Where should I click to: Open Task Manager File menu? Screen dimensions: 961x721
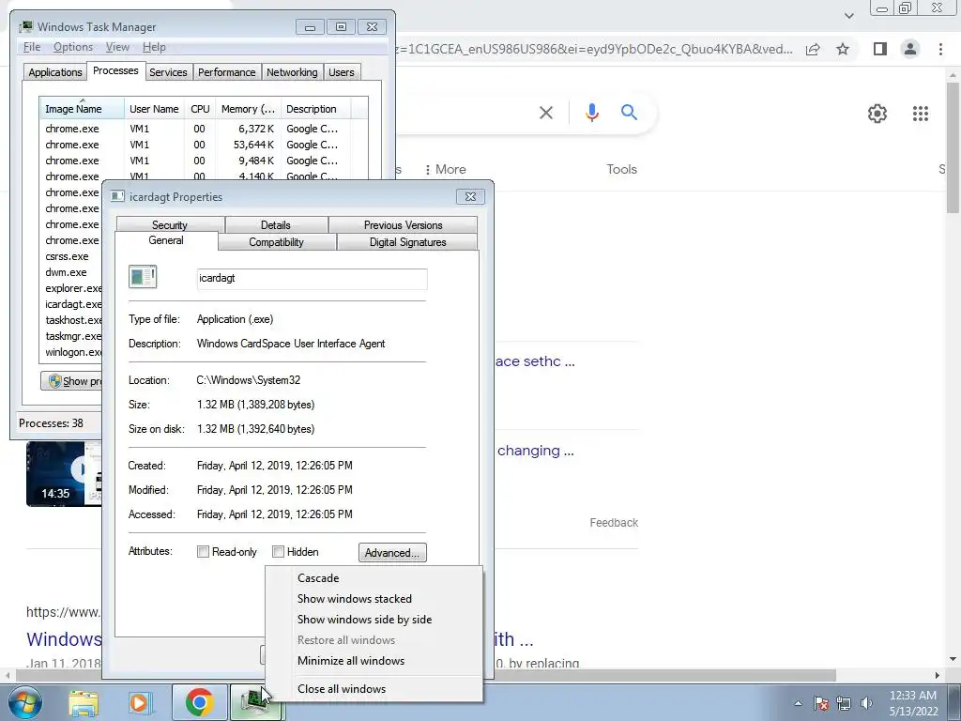click(x=32, y=47)
